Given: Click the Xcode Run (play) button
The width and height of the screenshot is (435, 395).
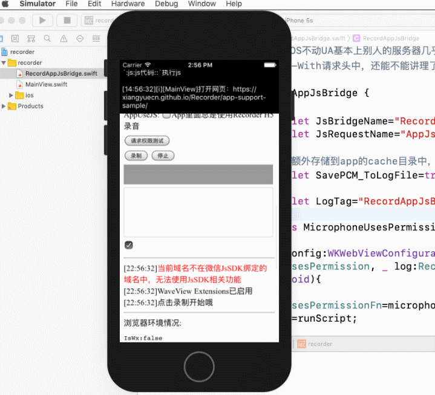Looking at the screenshot, I should click(42, 20).
